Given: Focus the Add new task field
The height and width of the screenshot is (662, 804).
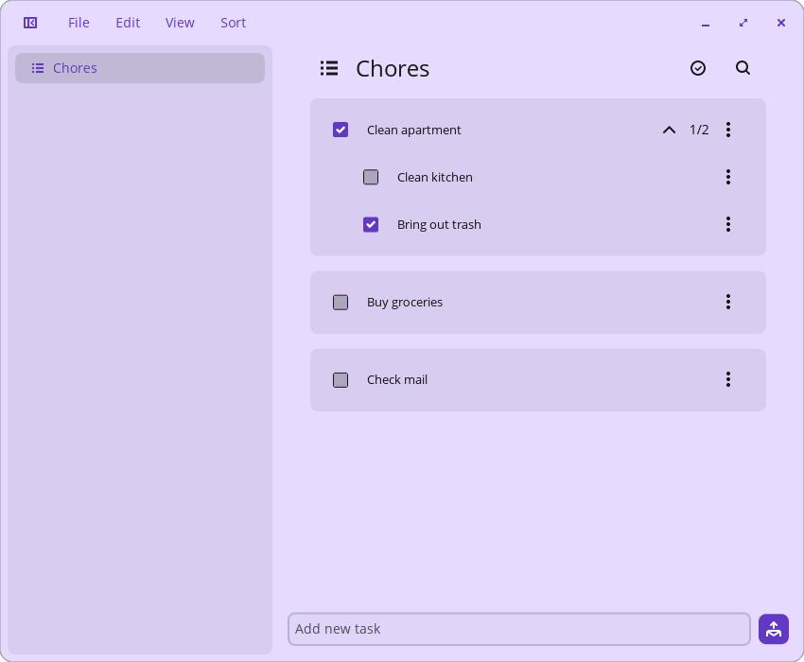Looking at the screenshot, I should 519,629.
